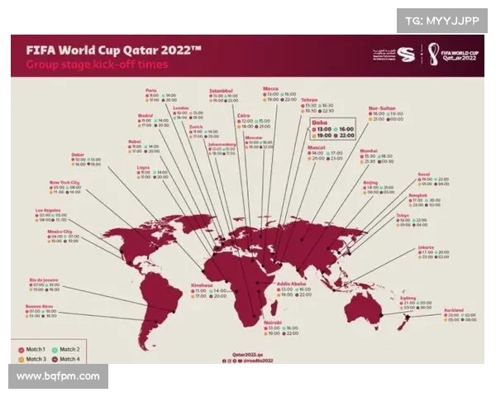Click Doha's 22:00 kick-off time
The width and height of the screenshot is (496, 397).
coord(347,136)
